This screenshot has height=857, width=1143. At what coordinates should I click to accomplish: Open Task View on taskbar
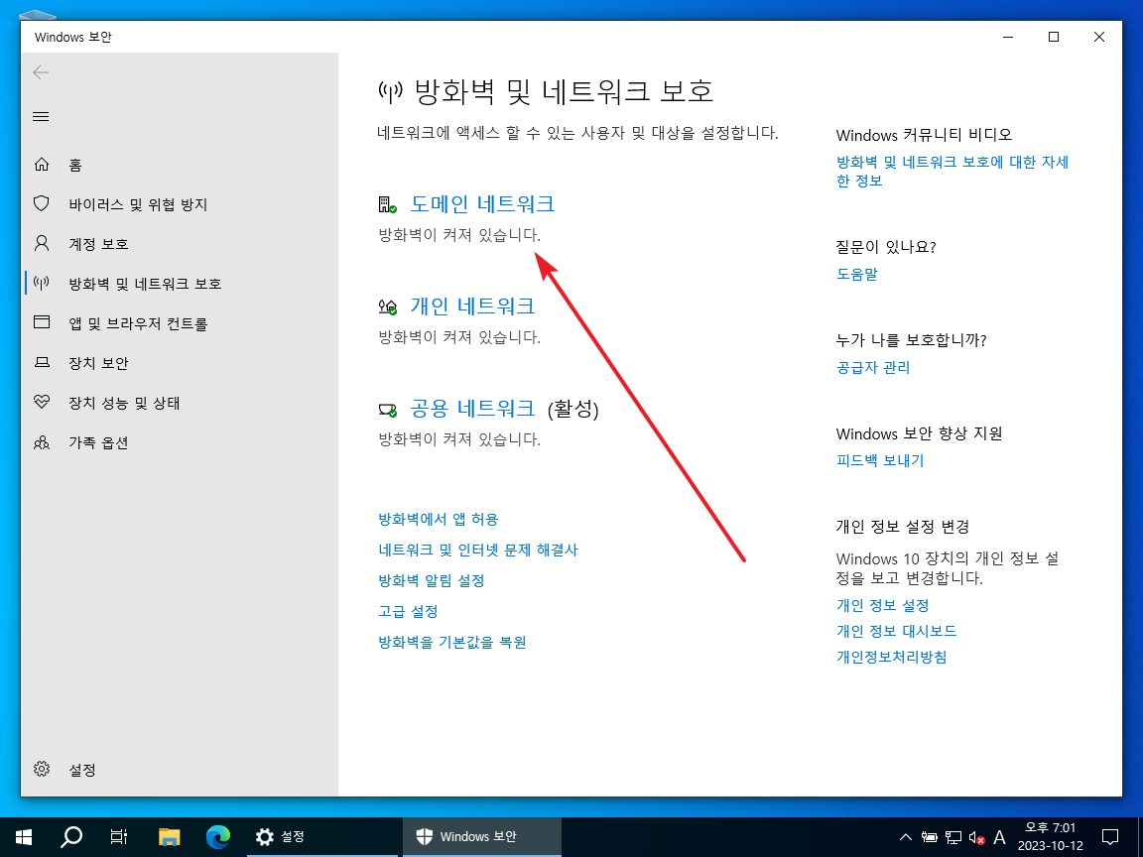click(x=119, y=836)
